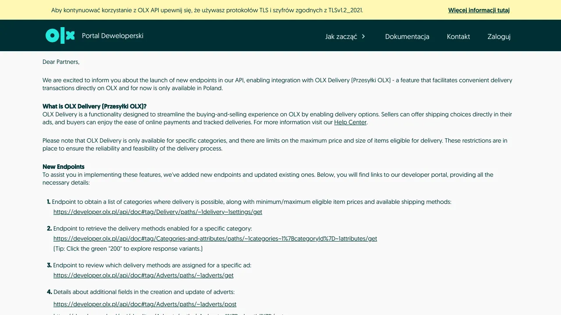Click list item 4 additional fields description
This screenshot has width=561, height=315.
pyautogui.click(x=144, y=292)
